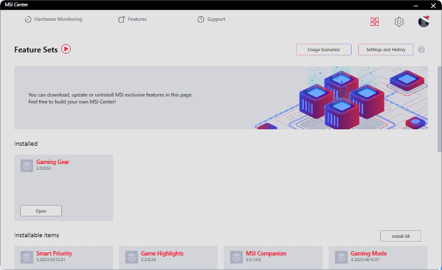Open the settings gear icon

click(399, 22)
